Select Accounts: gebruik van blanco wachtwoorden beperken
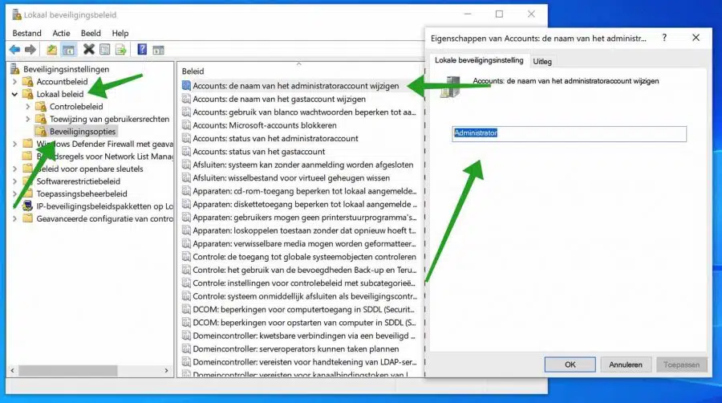The image size is (722, 403). tap(304, 112)
